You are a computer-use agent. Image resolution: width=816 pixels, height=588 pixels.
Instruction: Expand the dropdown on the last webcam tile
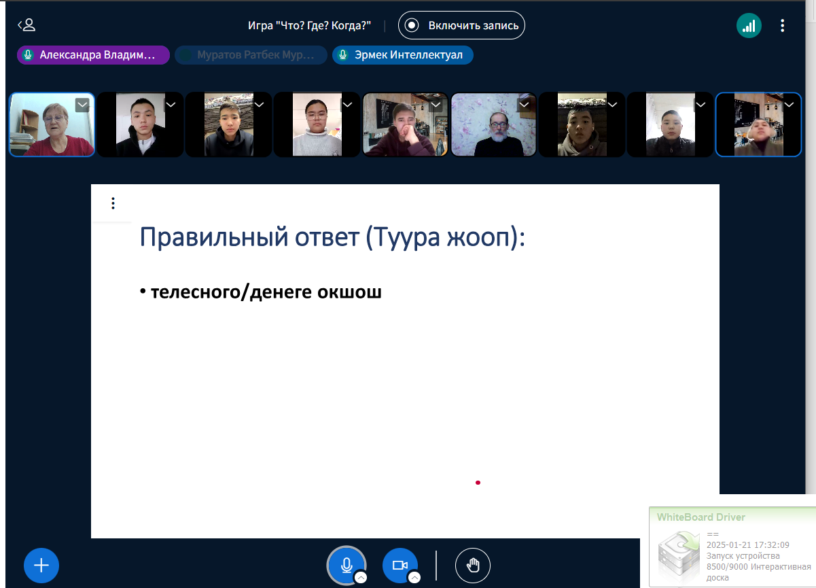click(790, 105)
